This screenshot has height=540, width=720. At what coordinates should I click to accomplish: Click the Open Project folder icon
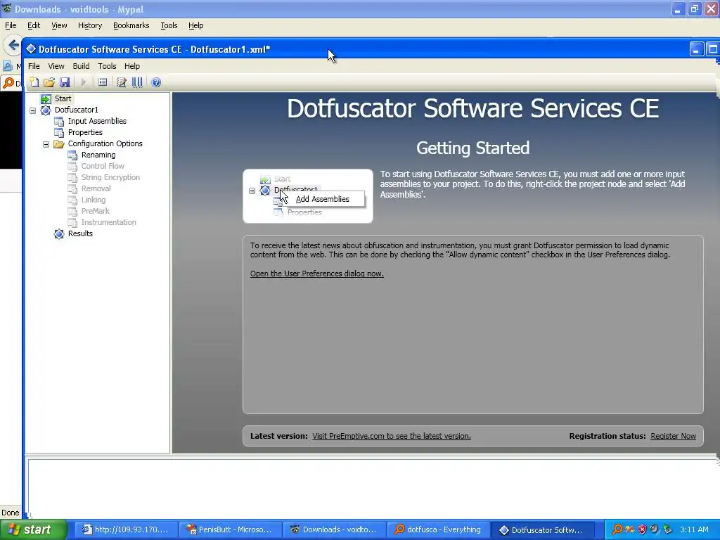click(49, 82)
